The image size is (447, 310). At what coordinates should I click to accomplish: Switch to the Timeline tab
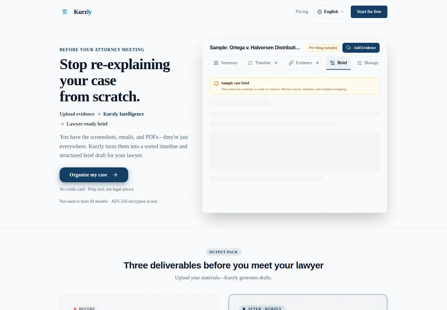point(263,63)
